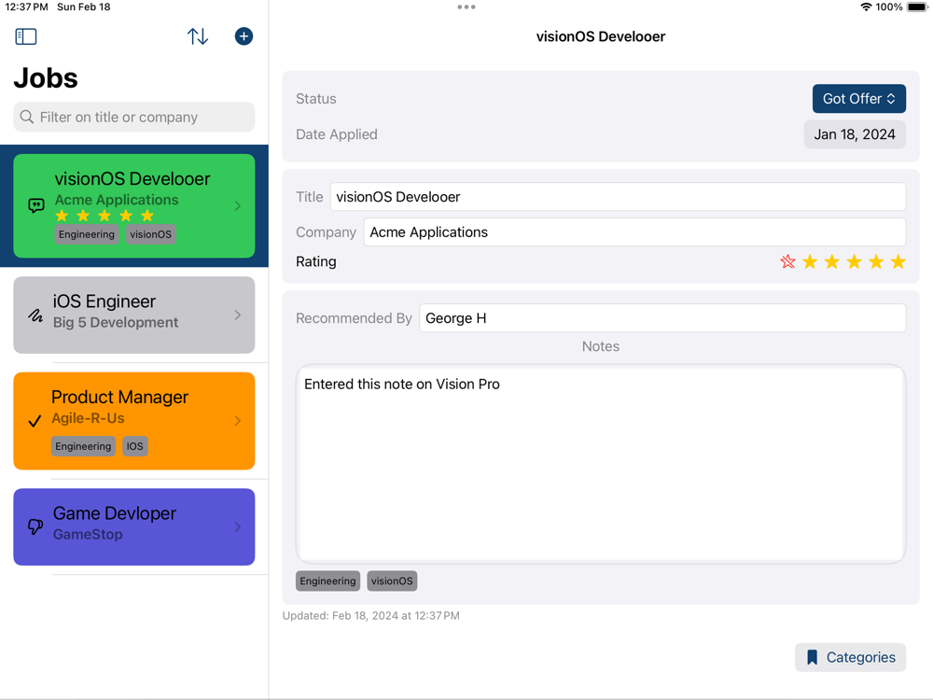The width and height of the screenshot is (933, 700).
Task: Click Engineering tag on visionOS Develooer card
Action: pyautogui.click(x=86, y=234)
